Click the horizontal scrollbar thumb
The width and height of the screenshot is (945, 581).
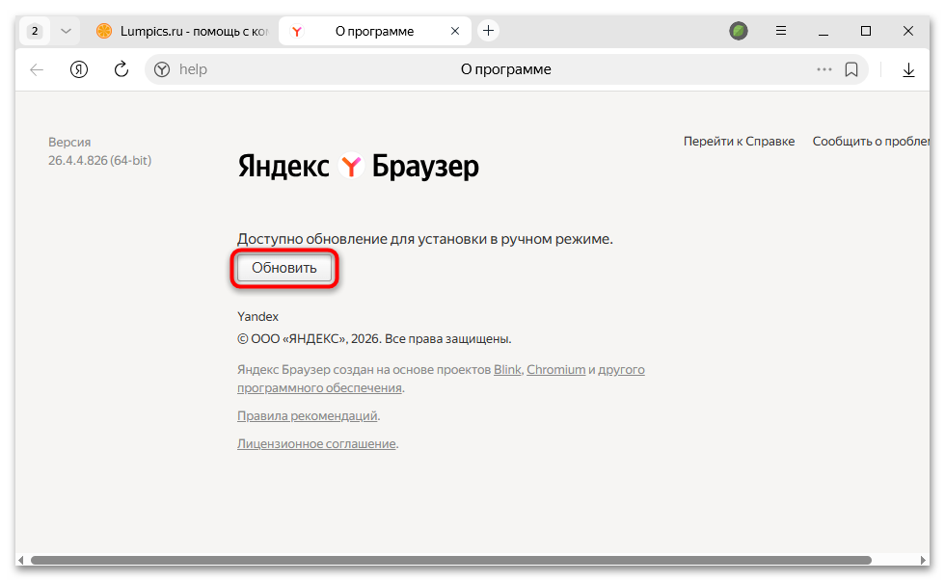451,560
